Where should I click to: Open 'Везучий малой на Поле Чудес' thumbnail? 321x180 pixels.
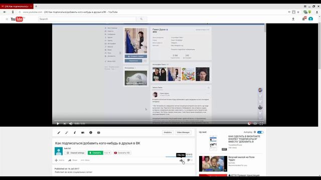click(213, 164)
